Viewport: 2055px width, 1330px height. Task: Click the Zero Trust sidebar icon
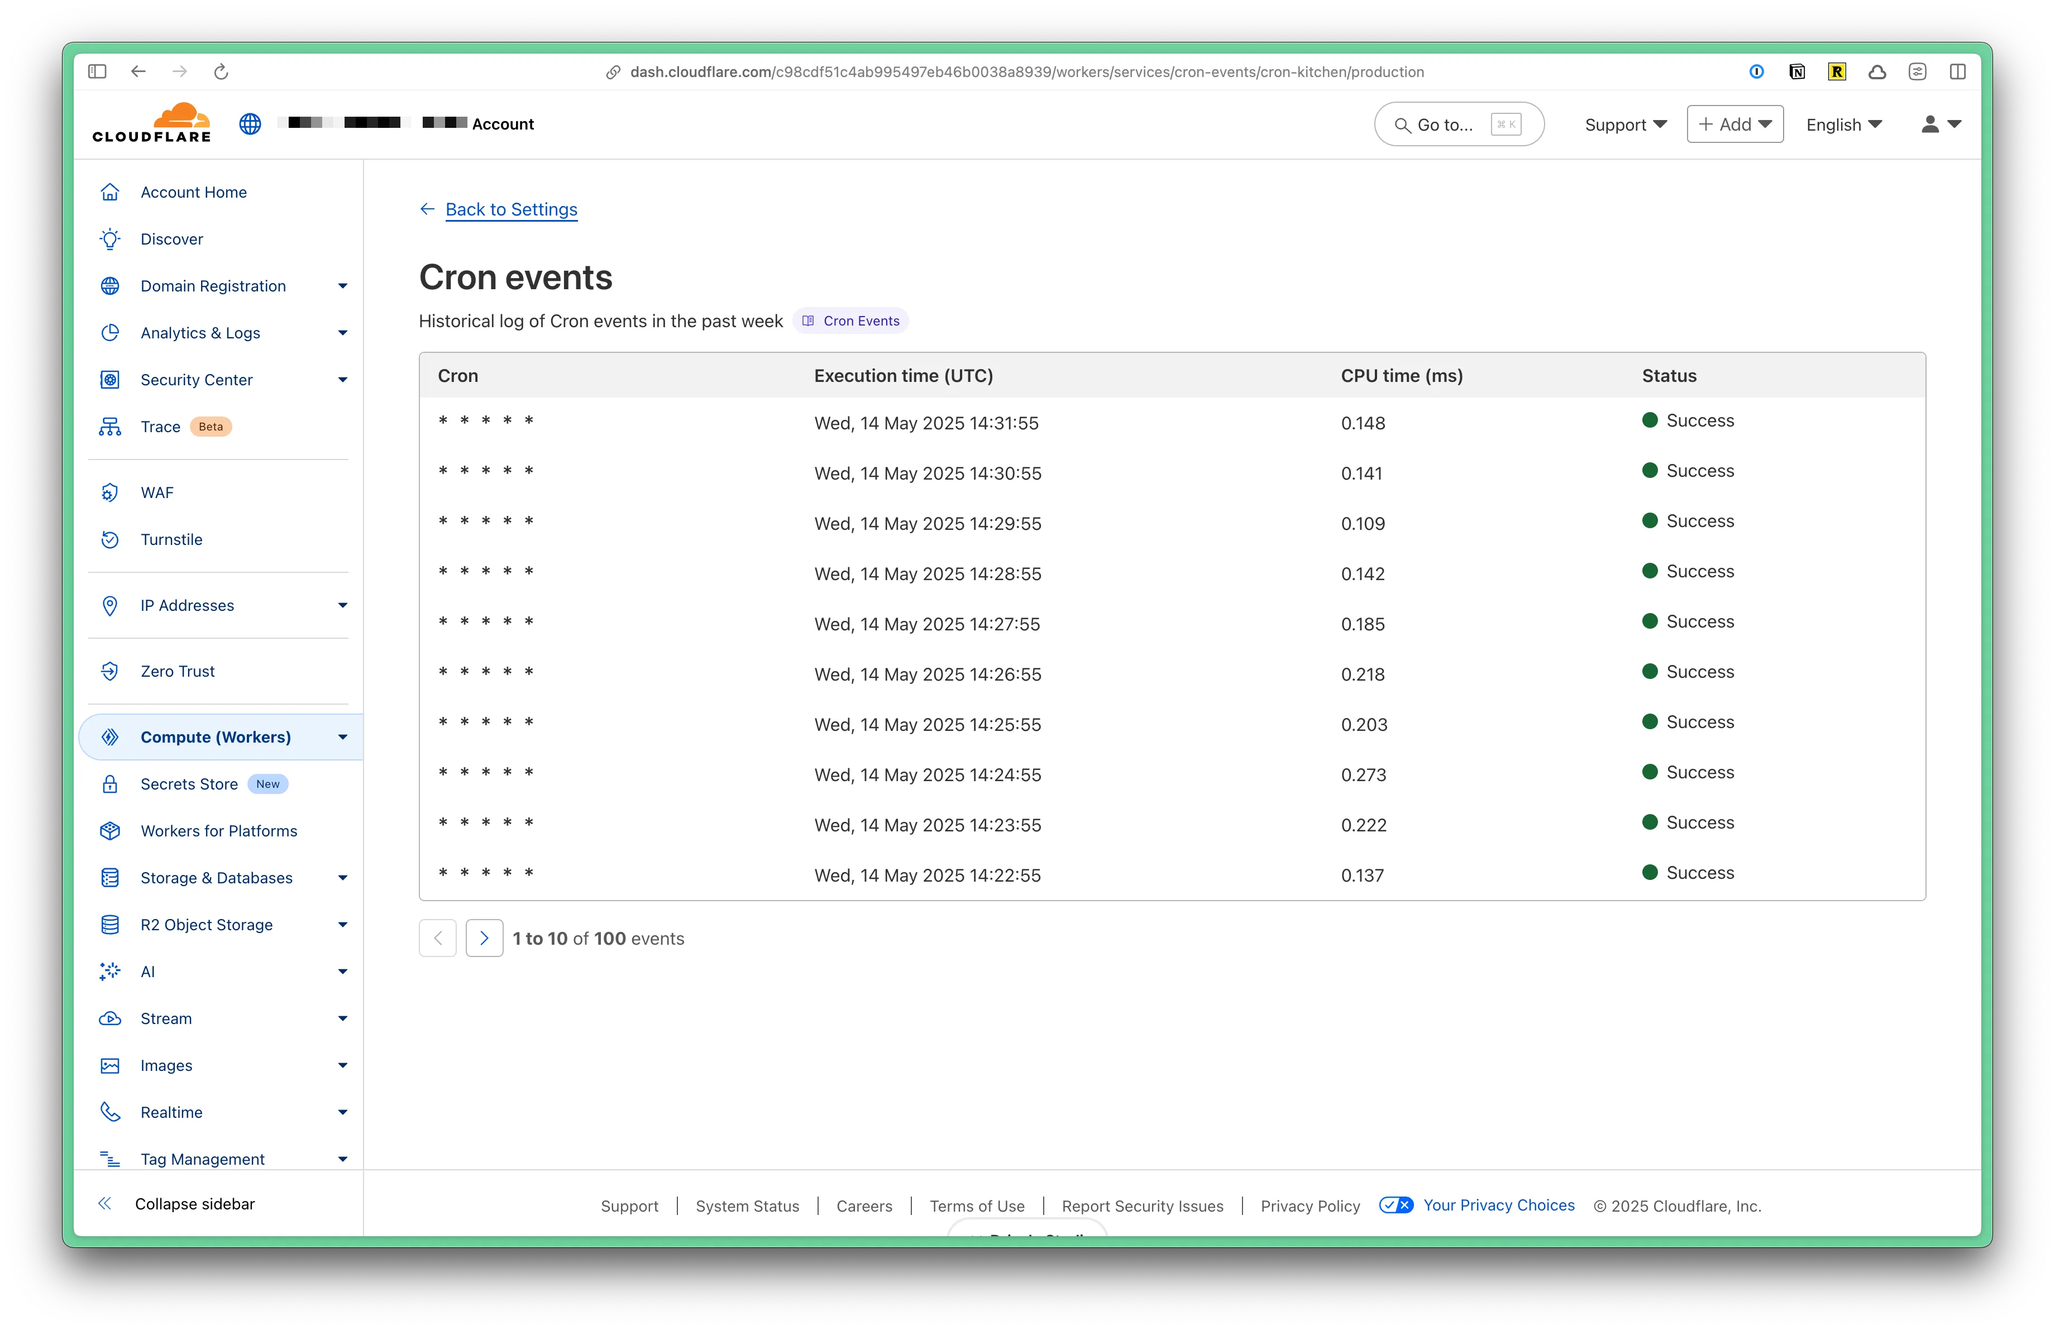109,671
